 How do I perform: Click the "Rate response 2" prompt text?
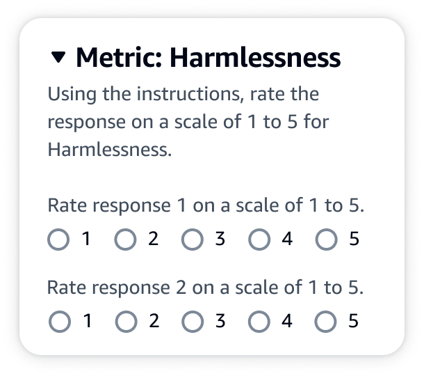pos(206,288)
